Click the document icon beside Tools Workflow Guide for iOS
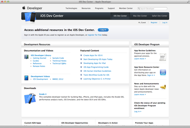The image size is (190, 128). click(x=81, y=75)
